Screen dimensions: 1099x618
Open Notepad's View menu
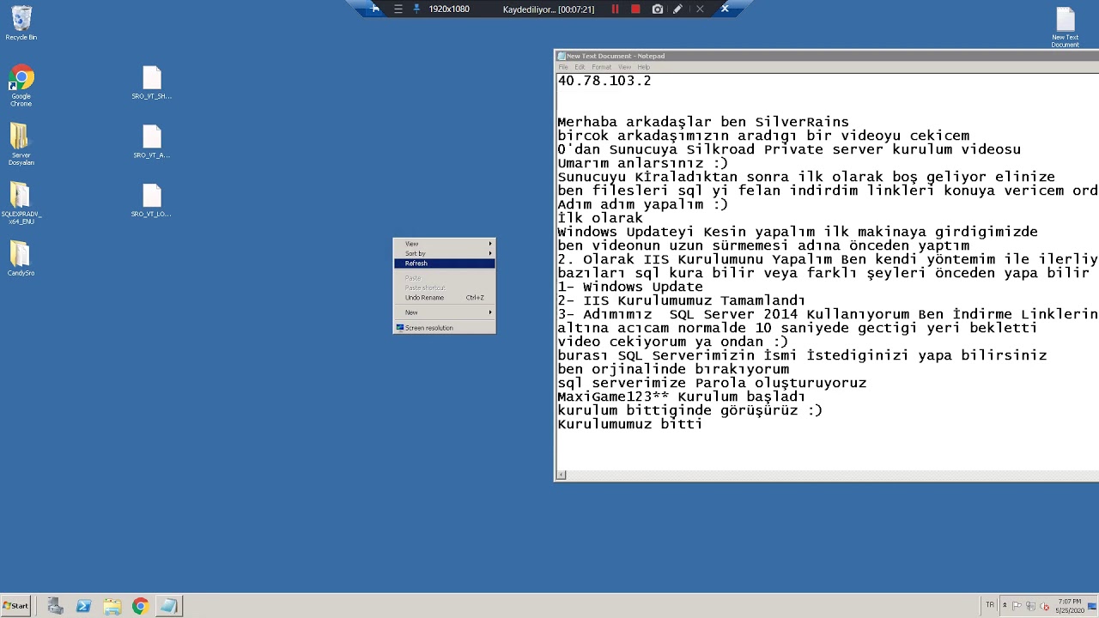coord(624,67)
